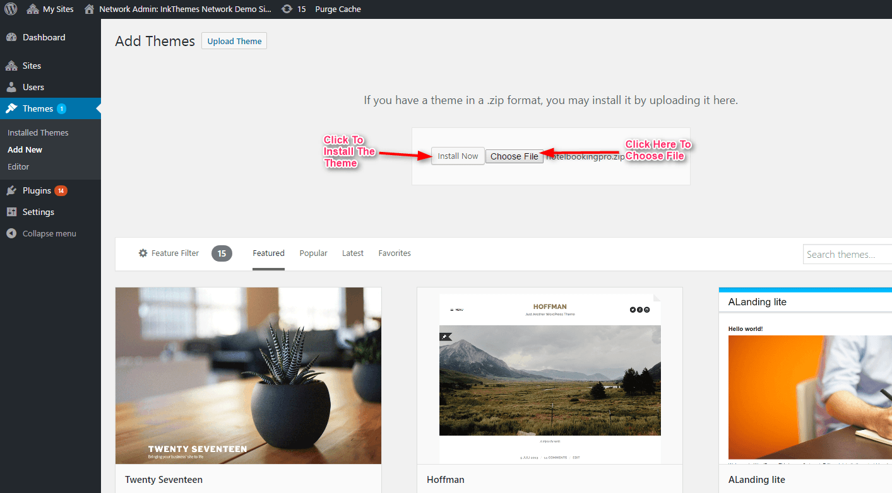
Task: Open ALanding lite theme preview image
Action: point(806,376)
